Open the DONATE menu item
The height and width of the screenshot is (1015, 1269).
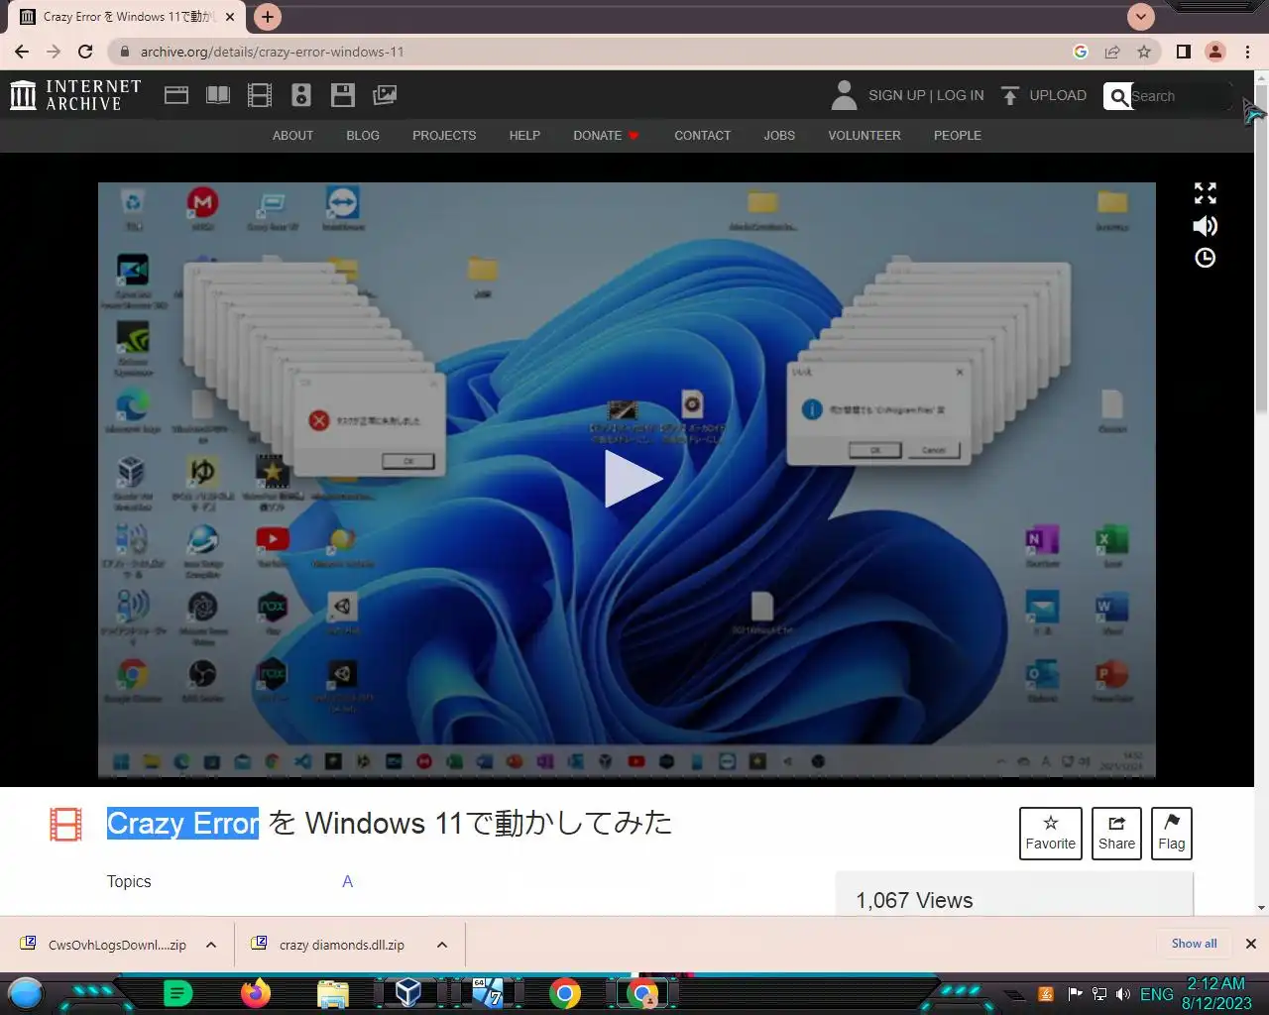click(606, 136)
